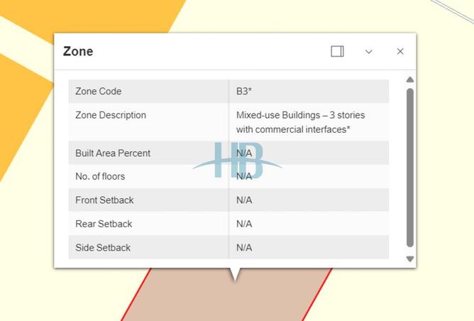Click the B3* zone code value
Screen dimensions: 474x321
[244, 92]
